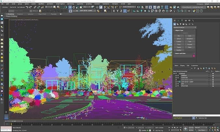Open the Material Editor icon
This screenshot has height=132, width=220.
coord(166,7)
